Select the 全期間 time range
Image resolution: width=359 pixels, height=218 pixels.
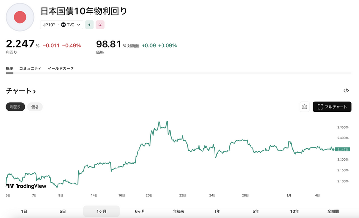(333, 211)
